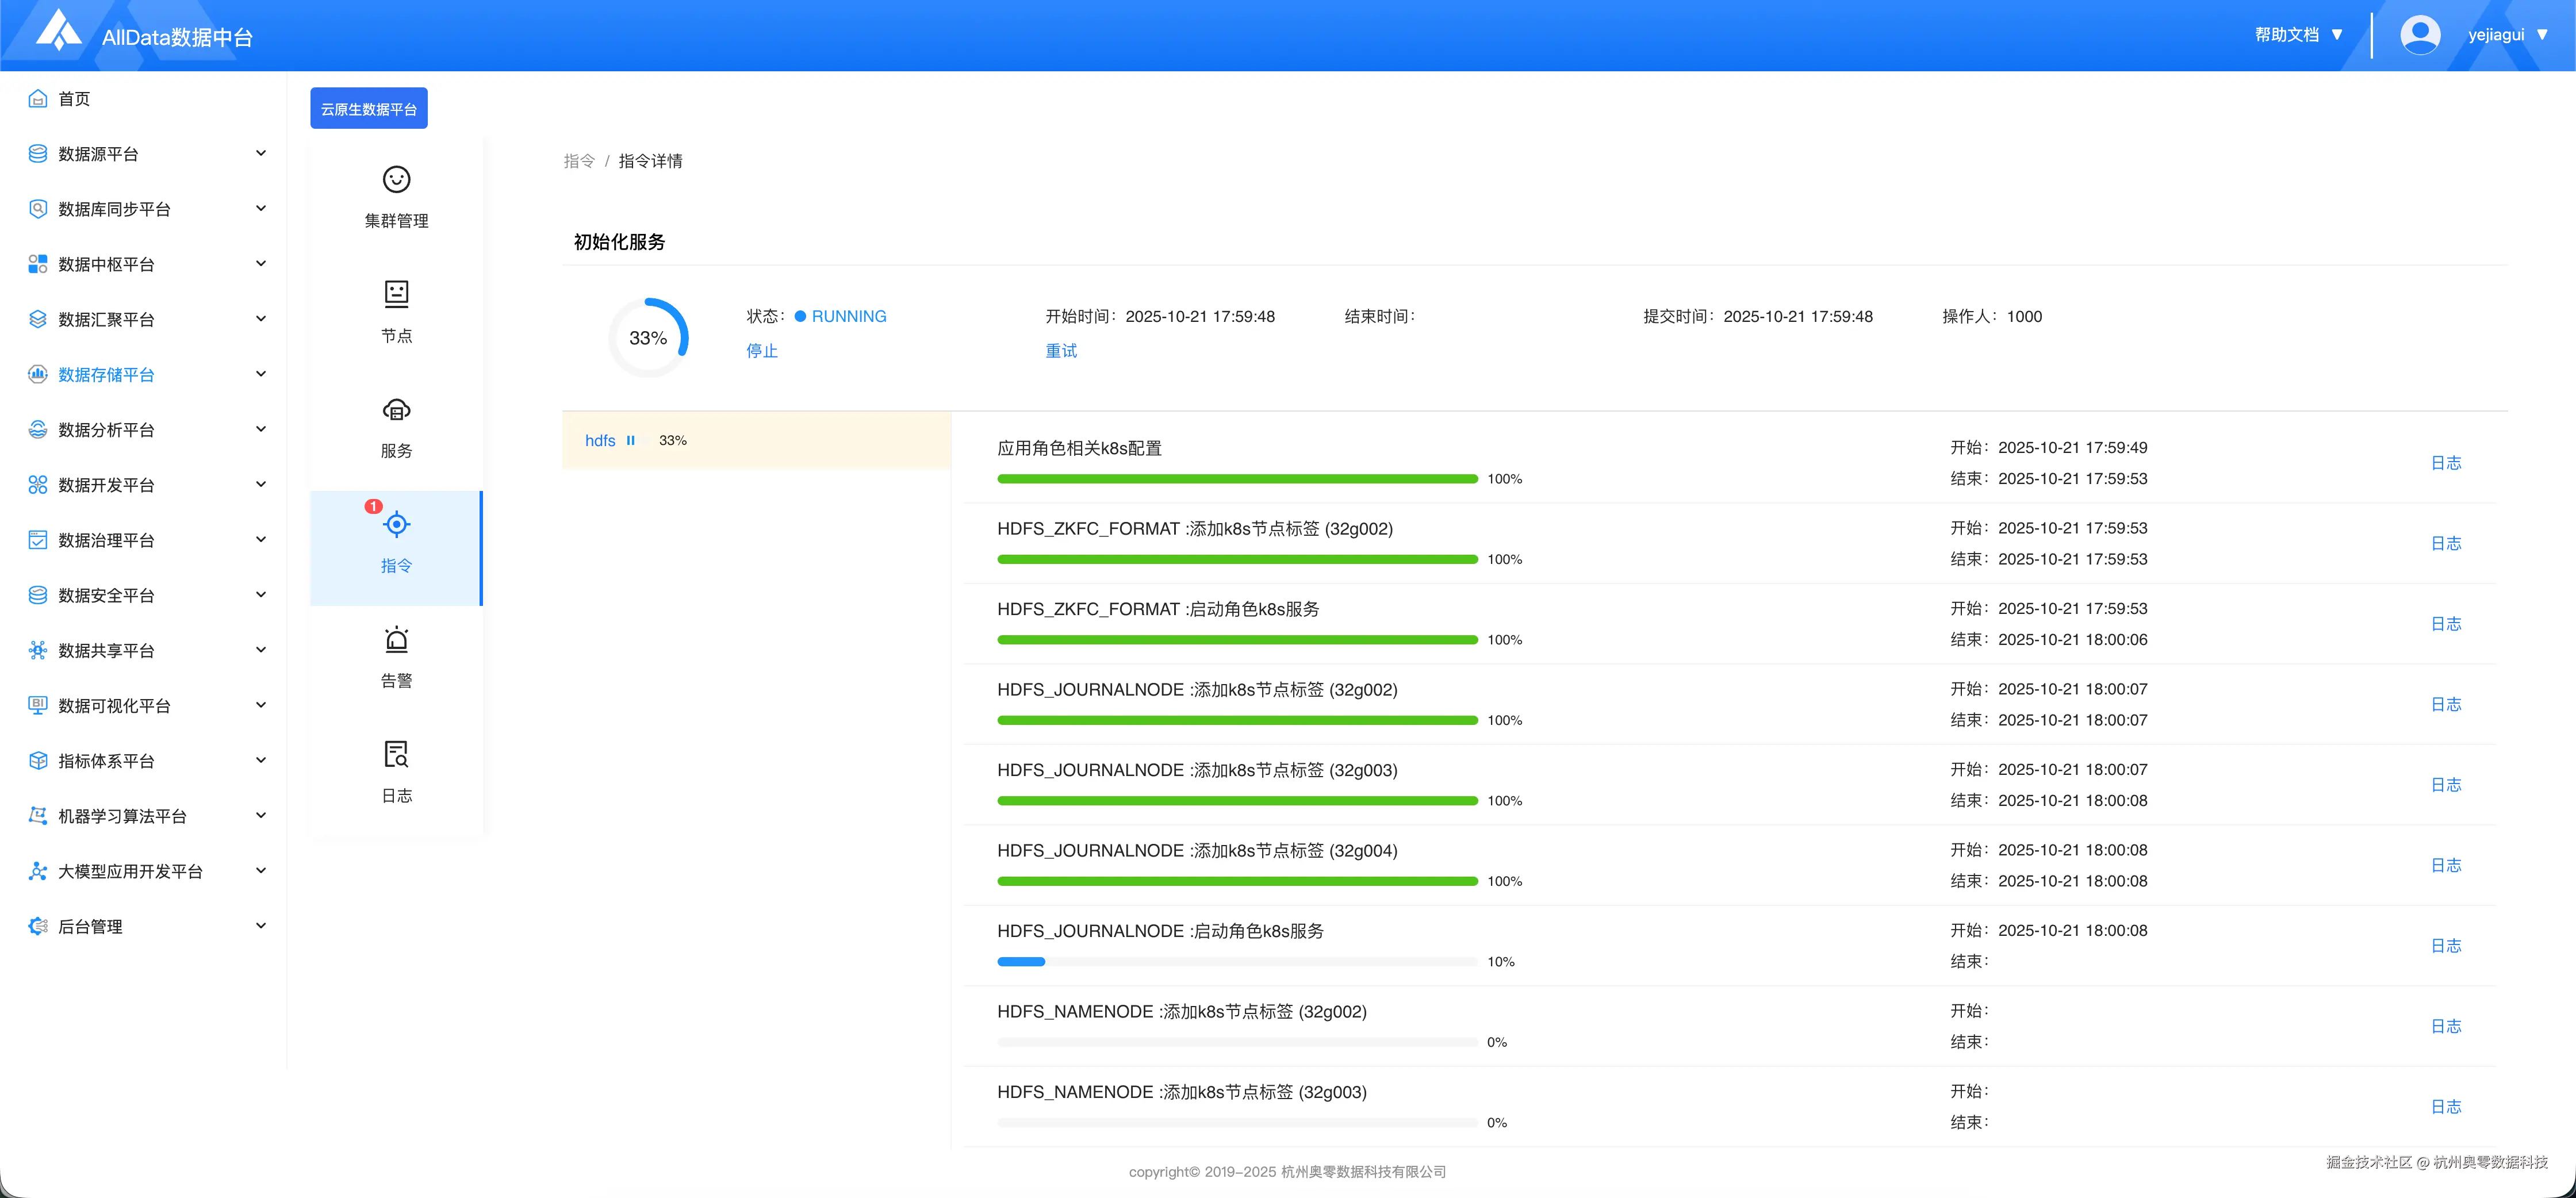Expand the 数据源平台 menu chevron
2576x1198 pixels.
coord(261,153)
